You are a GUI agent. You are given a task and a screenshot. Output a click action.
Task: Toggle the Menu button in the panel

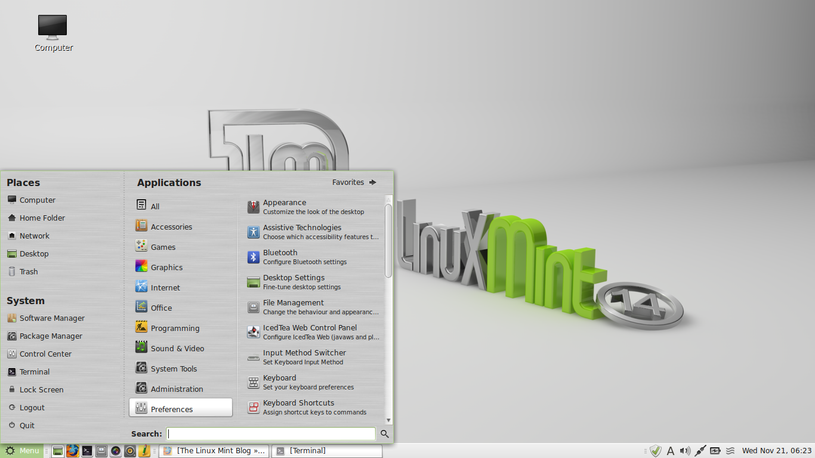click(22, 451)
